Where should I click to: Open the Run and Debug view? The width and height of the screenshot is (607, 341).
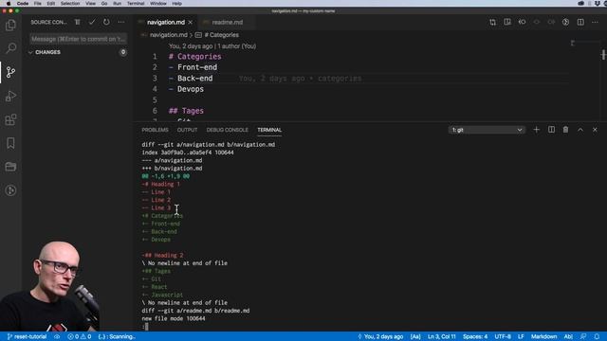(10, 96)
